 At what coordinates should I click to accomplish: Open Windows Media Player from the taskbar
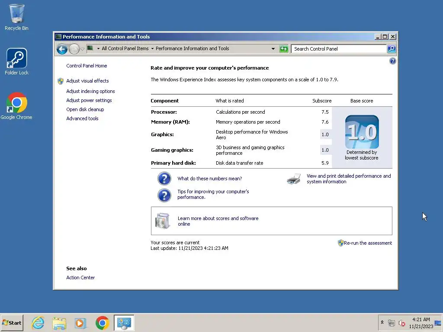click(80, 323)
